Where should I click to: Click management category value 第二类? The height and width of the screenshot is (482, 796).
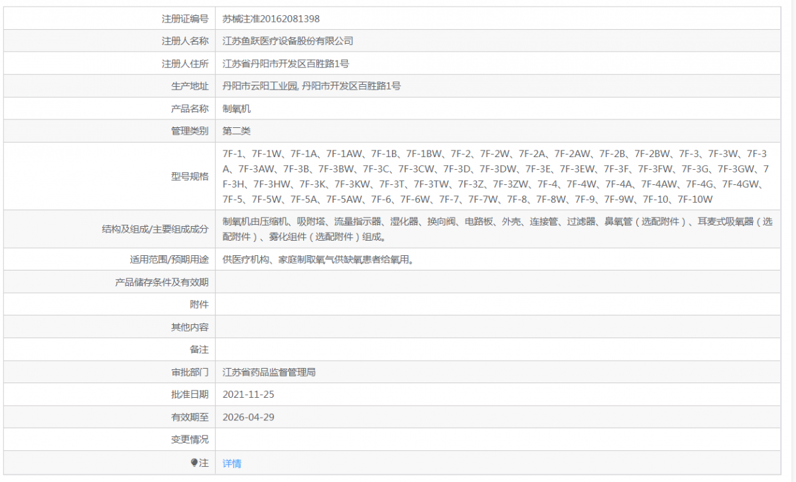point(237,131)
